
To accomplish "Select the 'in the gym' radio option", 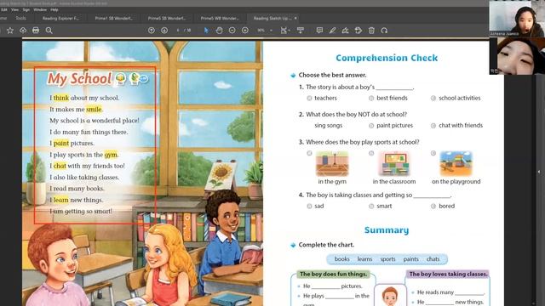I will [309, 153].
